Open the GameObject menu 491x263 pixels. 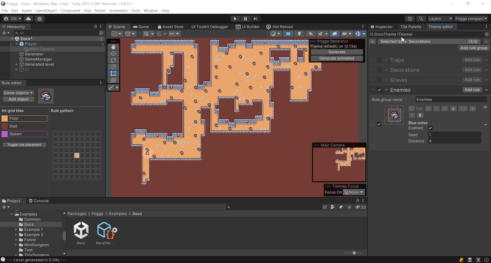click(x=46, y=10)
